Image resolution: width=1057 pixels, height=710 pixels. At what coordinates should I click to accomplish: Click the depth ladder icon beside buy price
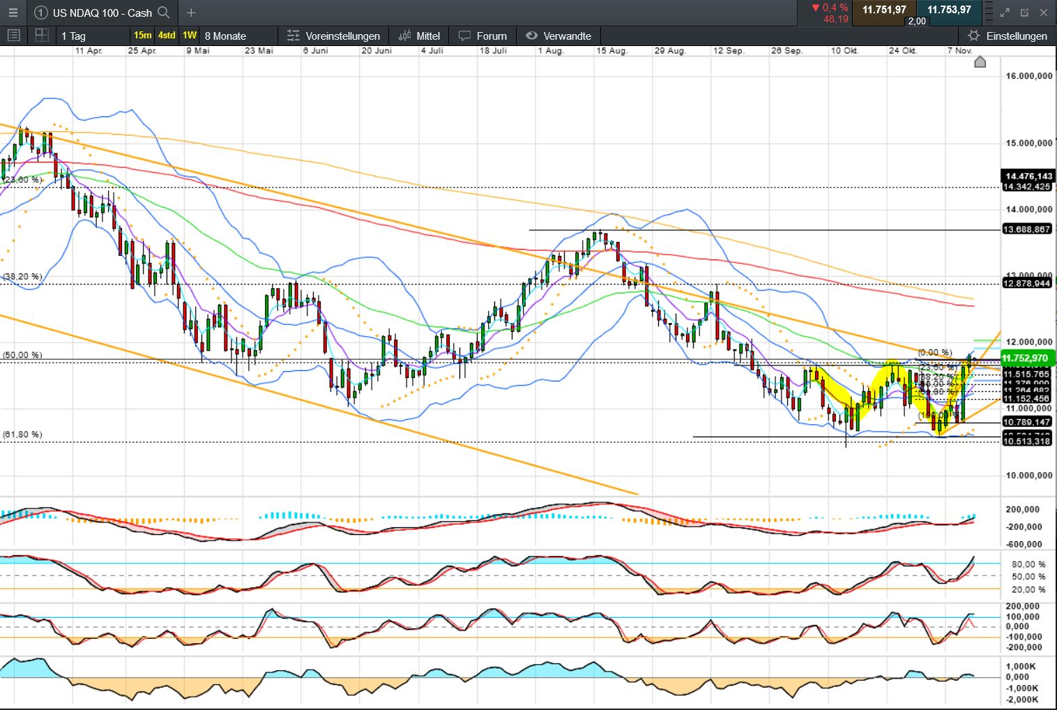[x=990, y=13]
